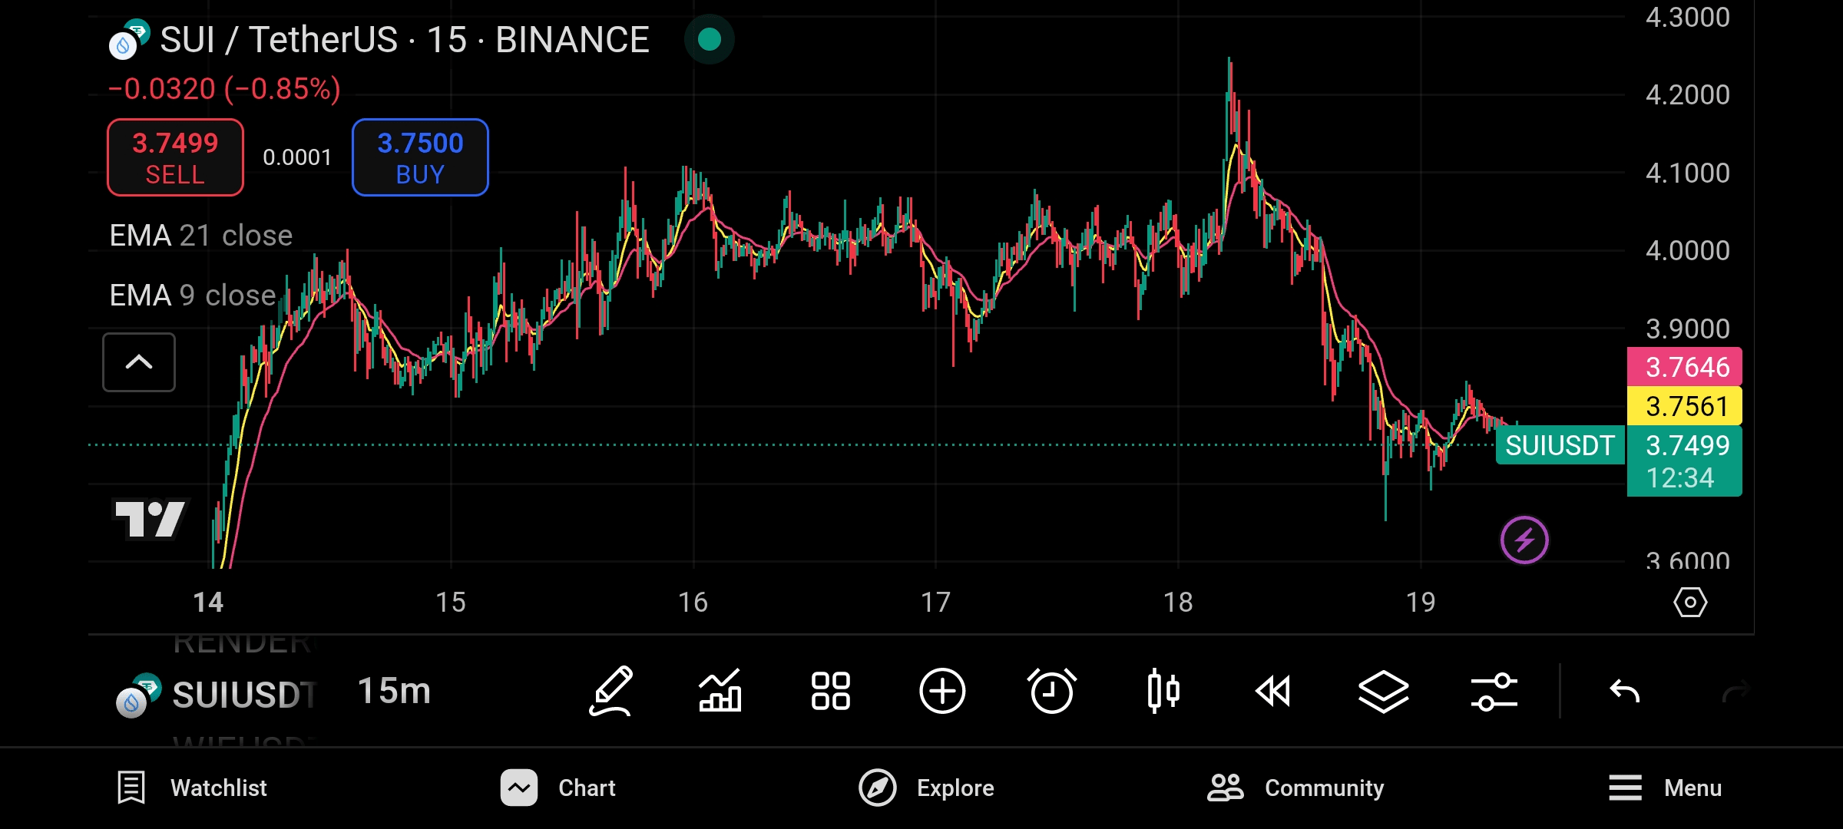Open the indicators chart icon
Image resolution: width=1843 pixels, height=829 pixels.
point(720,692)
